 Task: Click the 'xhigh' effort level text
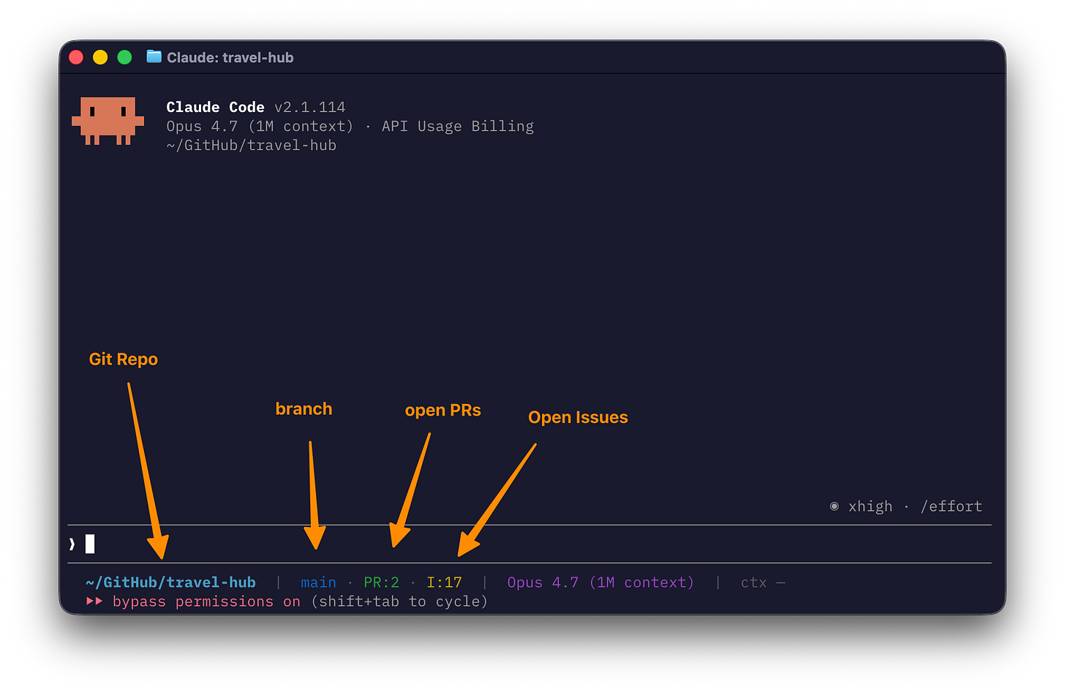pyautogui.click(x=870, y=506)
